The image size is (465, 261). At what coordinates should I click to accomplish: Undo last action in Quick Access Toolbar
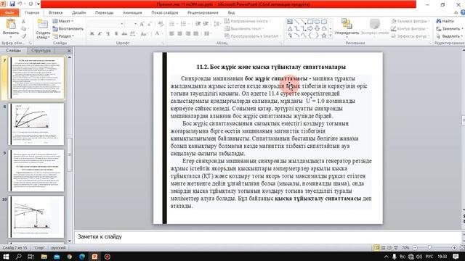pyautogui.click(x=20, y=4)
